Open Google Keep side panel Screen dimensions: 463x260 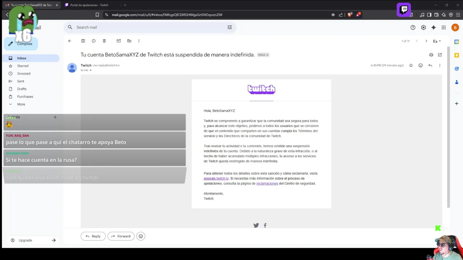456,55
